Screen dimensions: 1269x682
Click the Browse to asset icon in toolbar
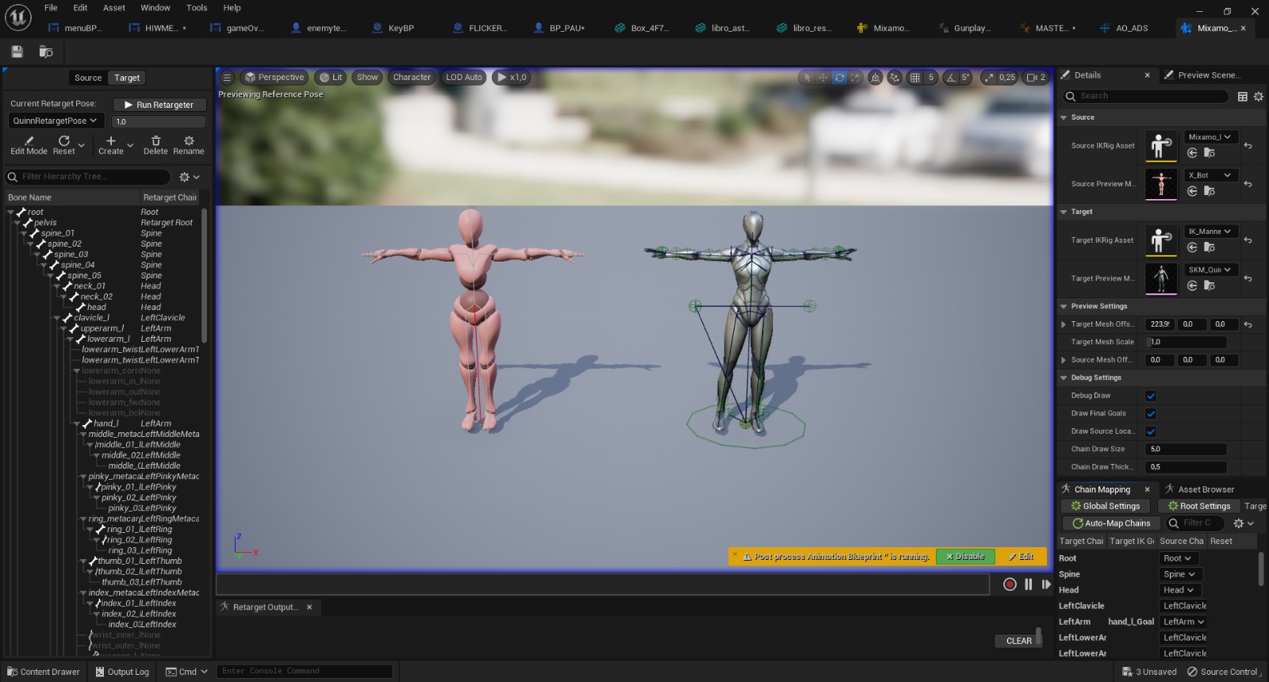point(46,52)
